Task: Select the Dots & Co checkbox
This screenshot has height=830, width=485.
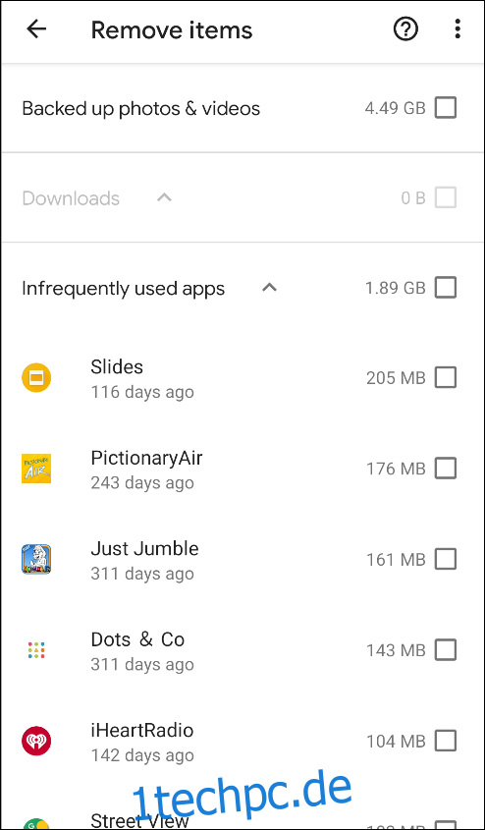Action: 446,649
